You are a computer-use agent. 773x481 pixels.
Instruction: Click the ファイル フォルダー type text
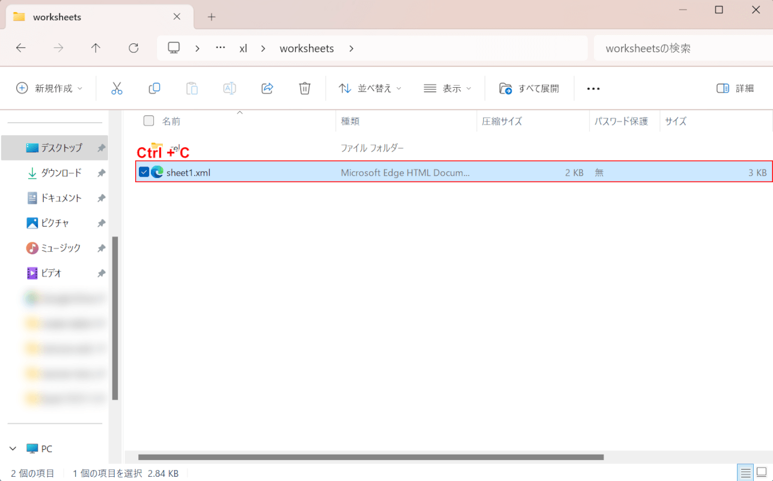pyautogui.click(x=372, y=147)
